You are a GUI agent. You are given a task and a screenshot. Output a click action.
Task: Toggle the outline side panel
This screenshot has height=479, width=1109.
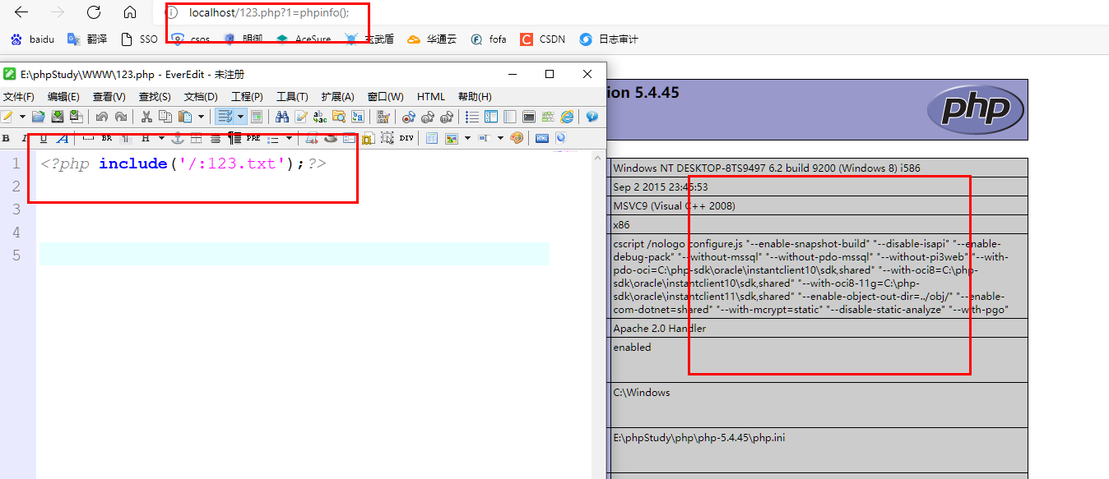491,117
